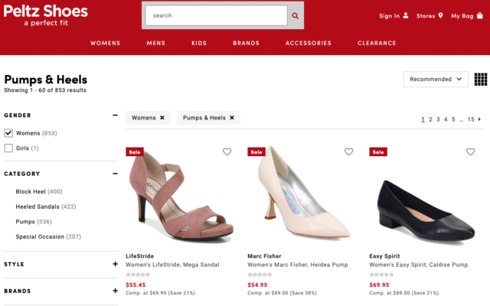Open the Clearance menu
The height and width of the screenshot is (306, 490).
377,43
